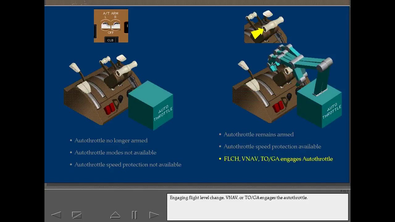This screenshot has height=222, width=395.
Task: Pause the lesson playback
Action: click(134, 215)
